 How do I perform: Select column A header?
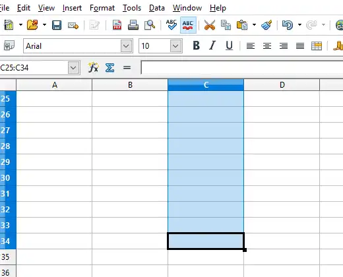(x=54, y=85)
